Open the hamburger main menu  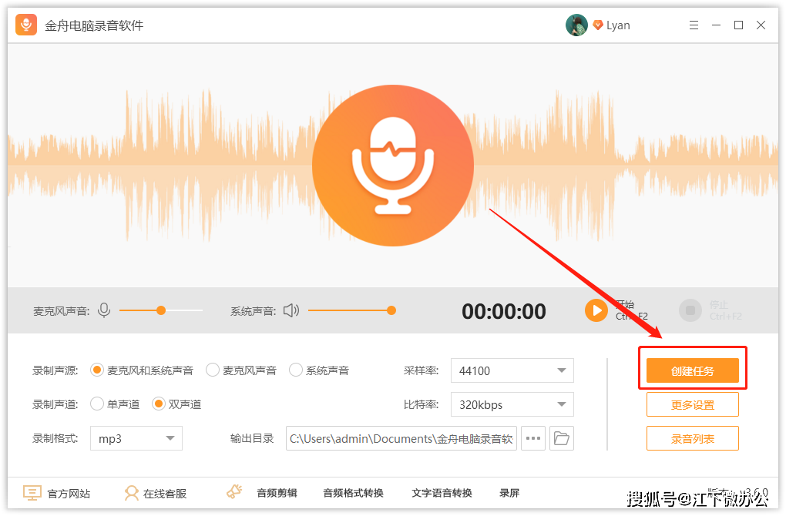[x=694, y=25]
